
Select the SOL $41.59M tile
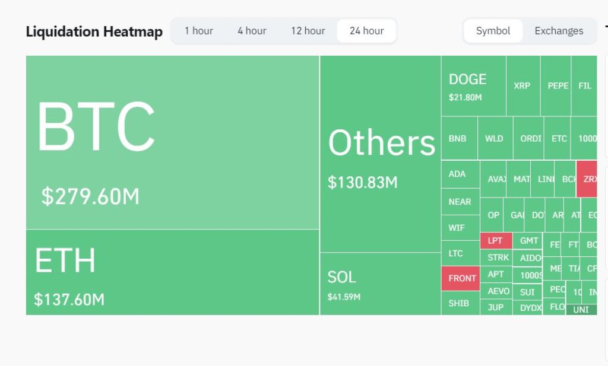pyautogui.click(x=380, y=284)
